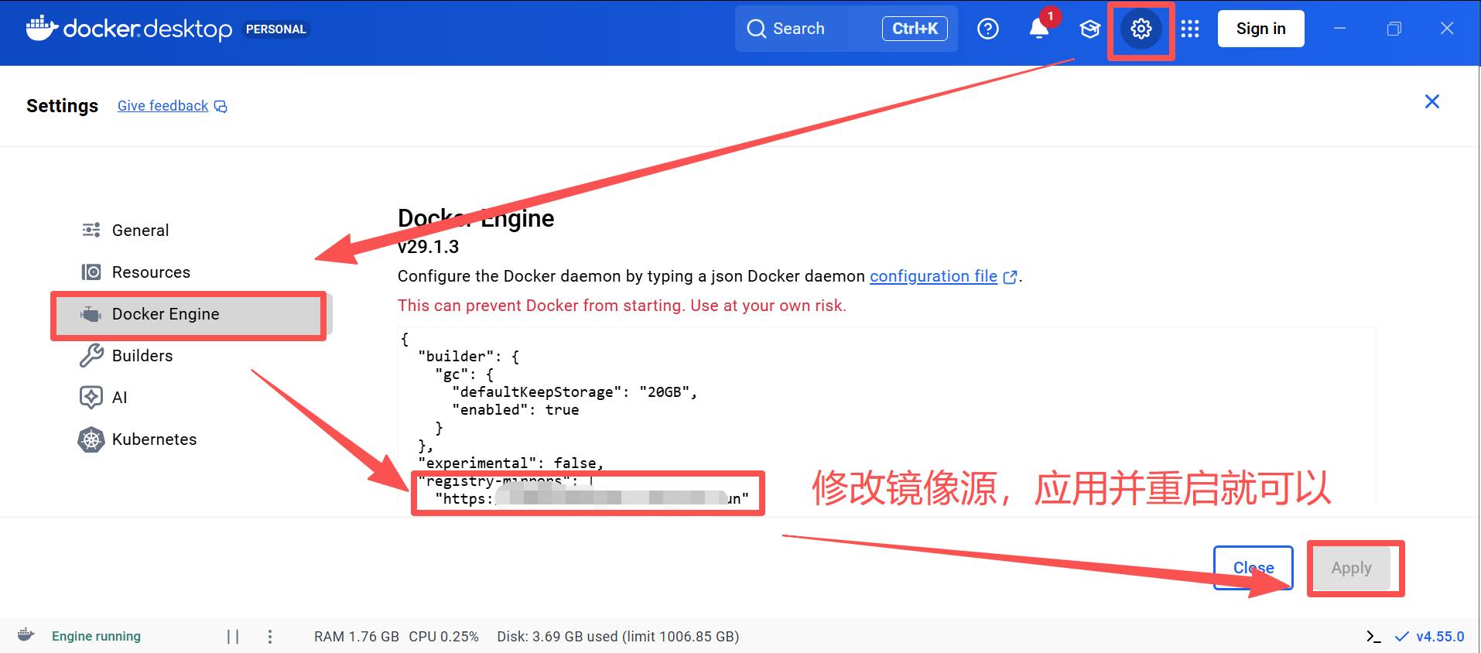
Task: Open the terminal icon in status bar
Action: (1373, 636)
